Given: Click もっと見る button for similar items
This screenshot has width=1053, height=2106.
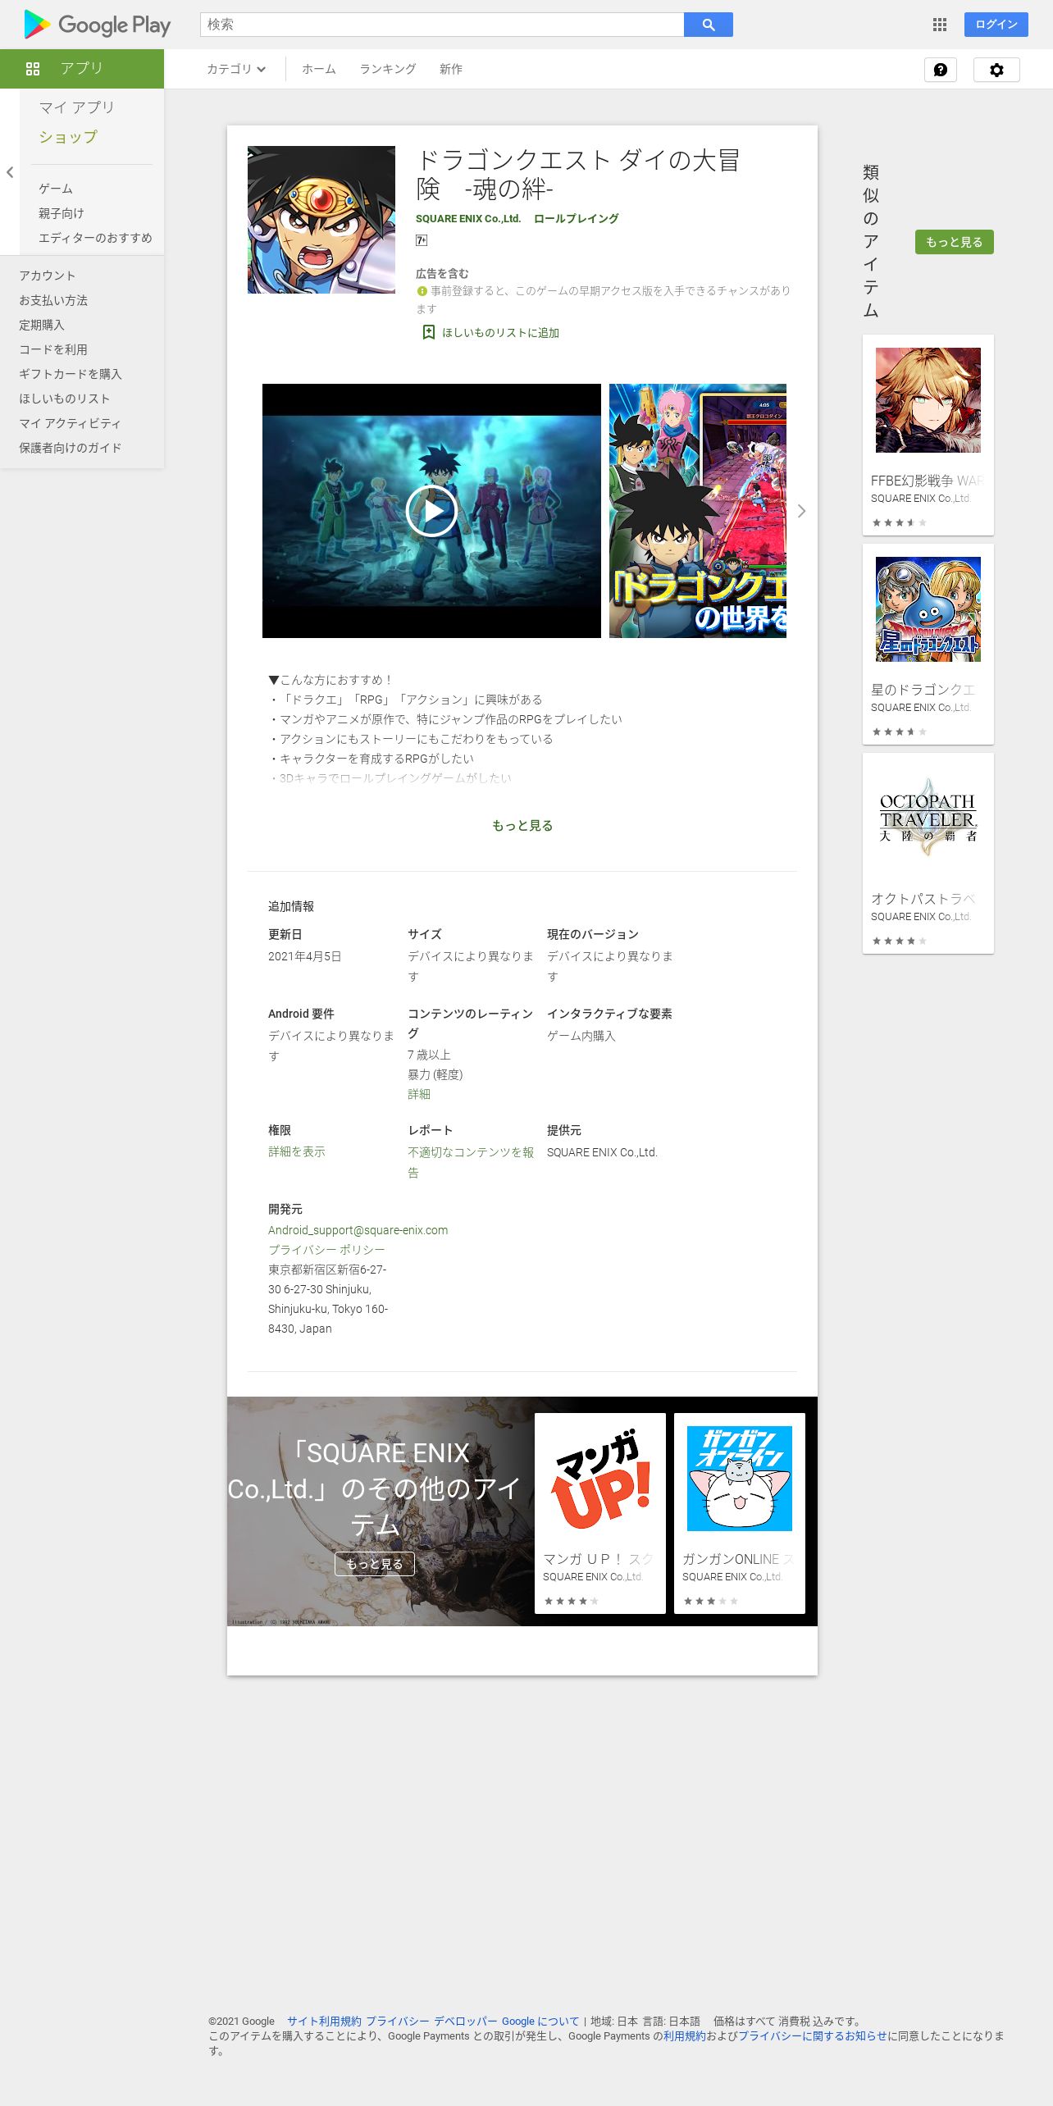Looking at the screenshot, I should (955, 242).
